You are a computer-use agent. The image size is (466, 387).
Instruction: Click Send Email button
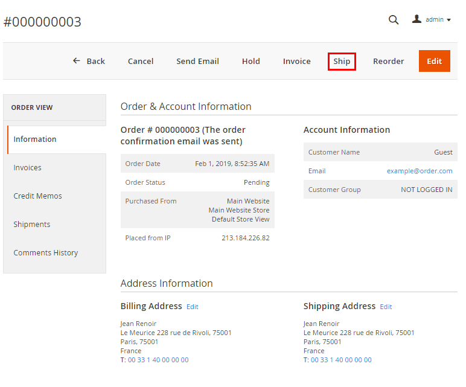click(x=197, y=61)
